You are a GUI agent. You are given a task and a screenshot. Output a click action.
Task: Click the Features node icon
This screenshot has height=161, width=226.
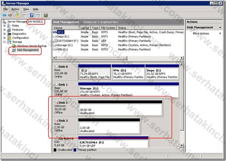pos(9,30)
